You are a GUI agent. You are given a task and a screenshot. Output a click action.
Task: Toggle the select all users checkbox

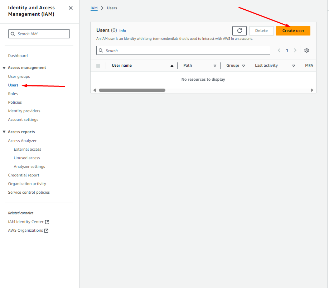pos(98,66)
